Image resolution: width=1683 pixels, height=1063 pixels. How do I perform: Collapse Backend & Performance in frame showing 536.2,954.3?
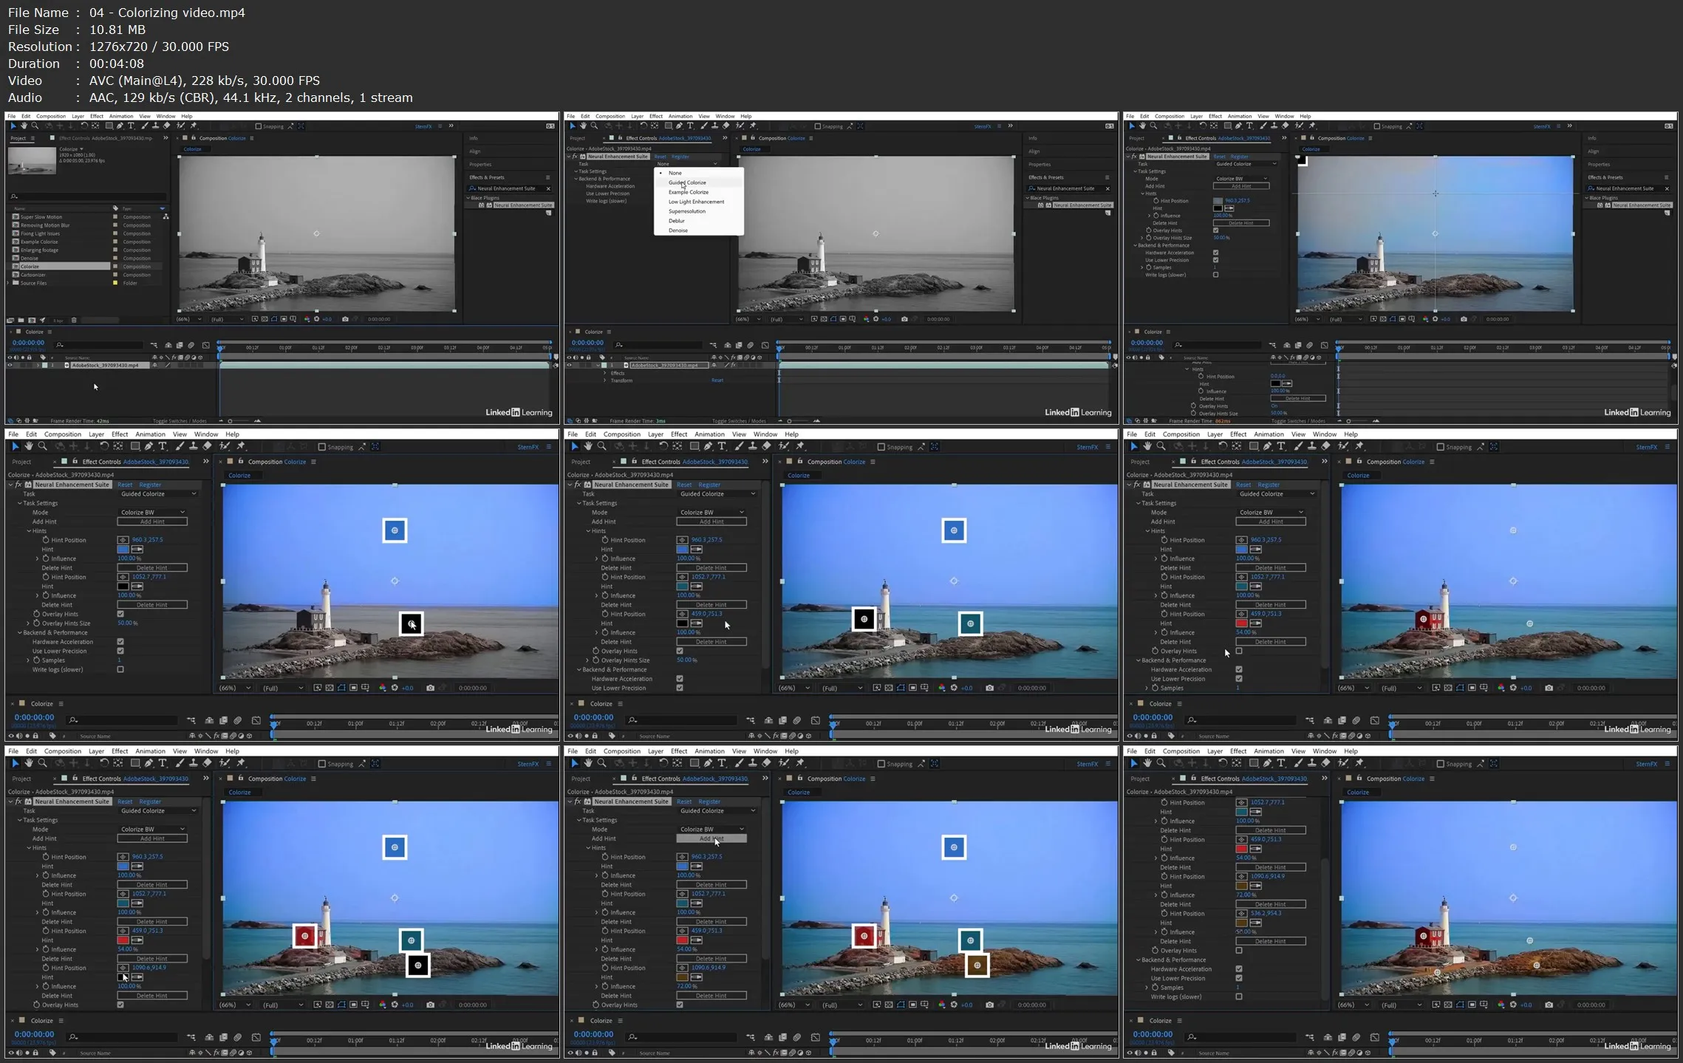(x=1138, y=960)
